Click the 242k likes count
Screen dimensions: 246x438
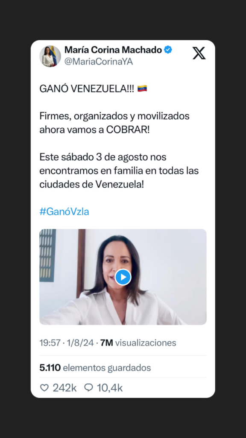[65, 388]
